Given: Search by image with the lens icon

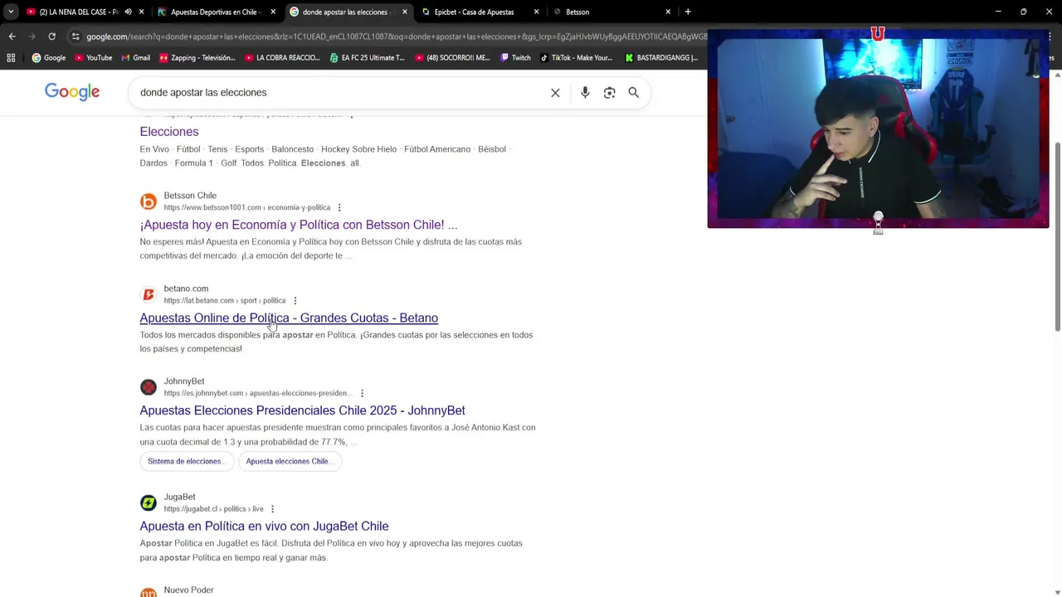Looking at the screenshot, I should (609, 93).
